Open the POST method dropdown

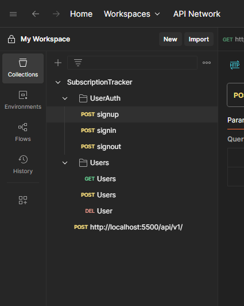236,95
